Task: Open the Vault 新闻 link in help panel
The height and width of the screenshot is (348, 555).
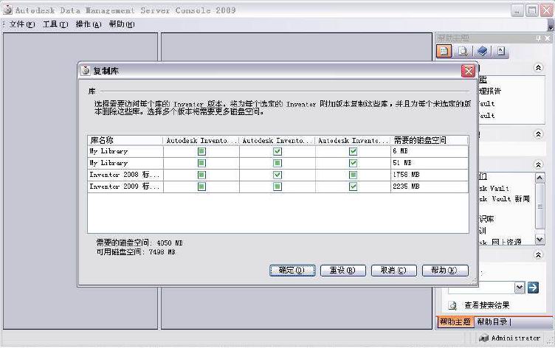Action: pos(505,199)
